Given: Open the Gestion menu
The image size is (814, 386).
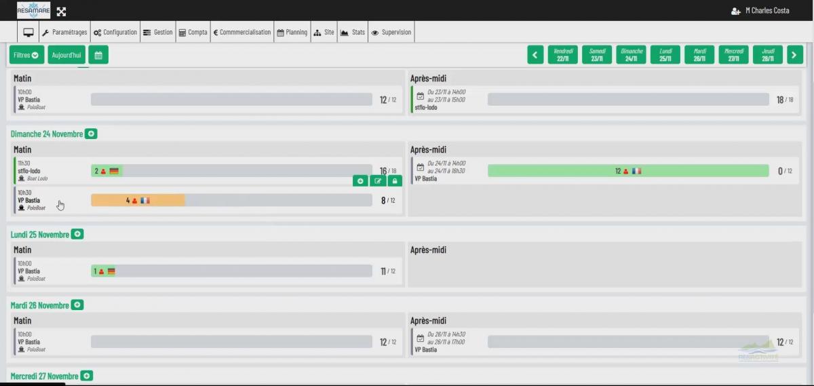Looking at the screenshot, I should (158, 32).
